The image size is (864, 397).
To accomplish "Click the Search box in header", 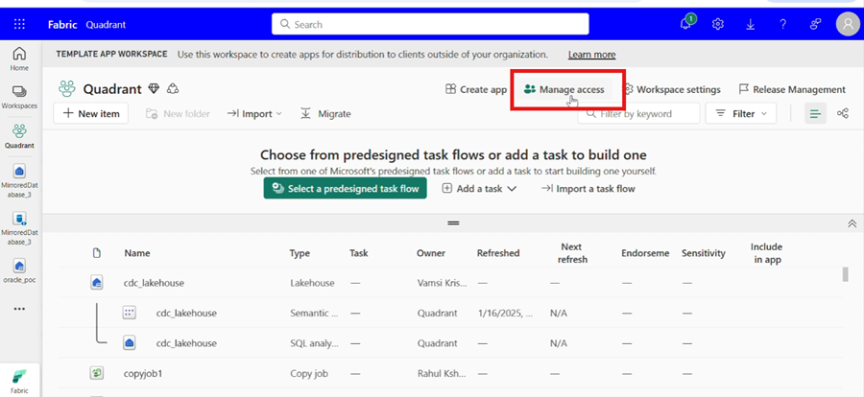I will pos(430,24).
